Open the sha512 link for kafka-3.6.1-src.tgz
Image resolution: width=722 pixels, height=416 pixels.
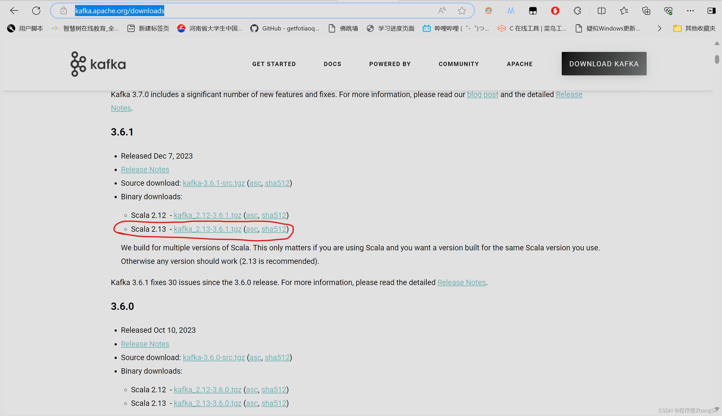277,183
